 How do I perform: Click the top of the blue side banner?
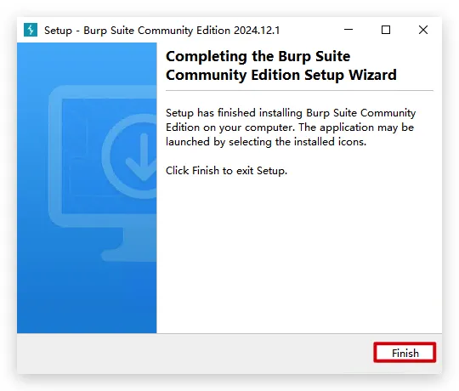pos(87,61)
